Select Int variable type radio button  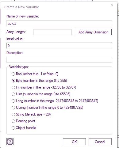13,87
